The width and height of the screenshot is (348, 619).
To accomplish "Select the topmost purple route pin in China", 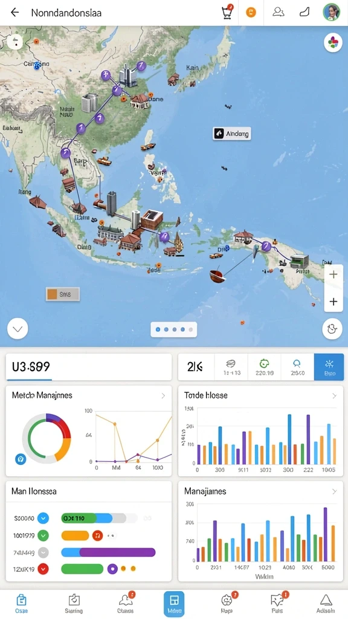I will (140, 66).
